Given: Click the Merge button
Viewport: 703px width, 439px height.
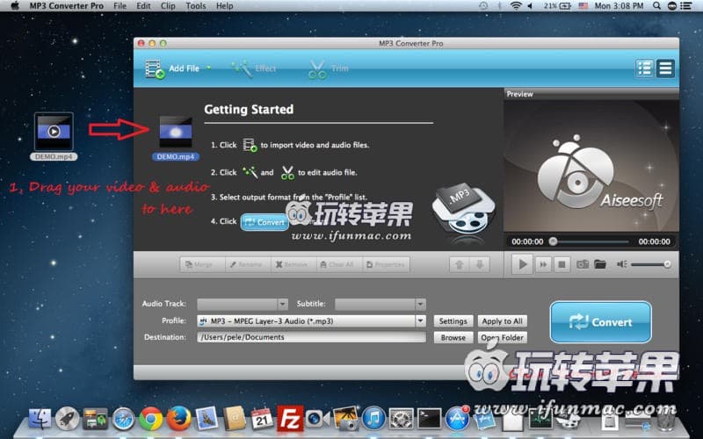Looking at the screenshot, I should [x=202, y=264].
